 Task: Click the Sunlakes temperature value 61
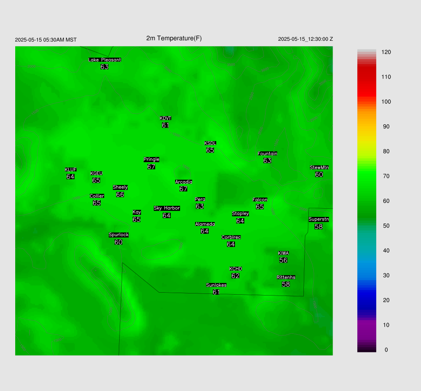(216, 292)
